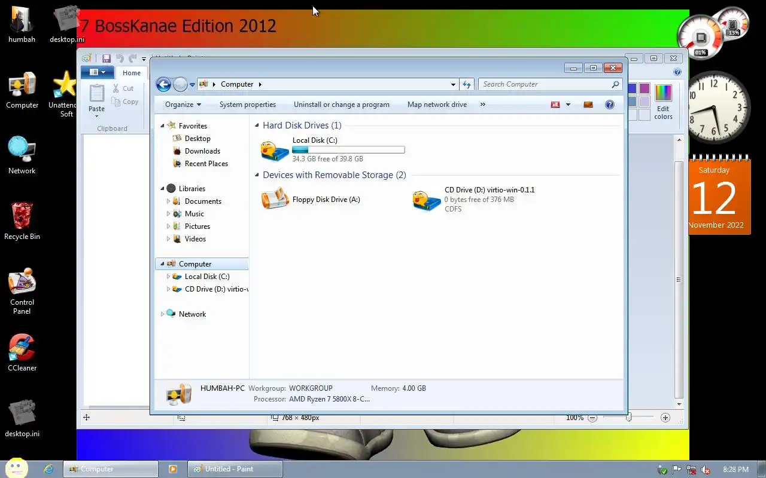Click the change view icon

555,105
